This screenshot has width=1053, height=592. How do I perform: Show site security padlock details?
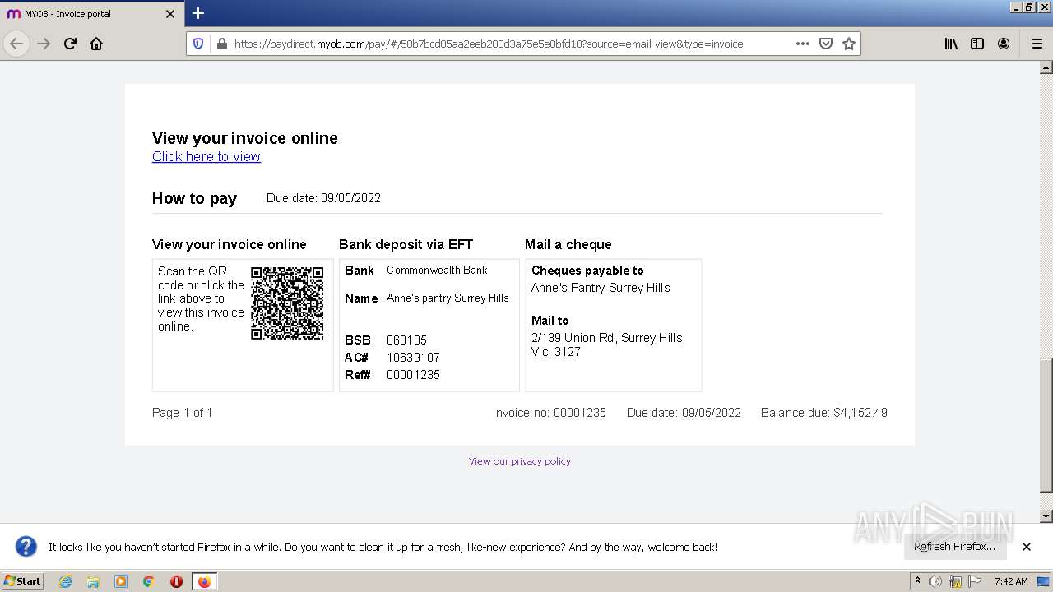pos(221,44)
